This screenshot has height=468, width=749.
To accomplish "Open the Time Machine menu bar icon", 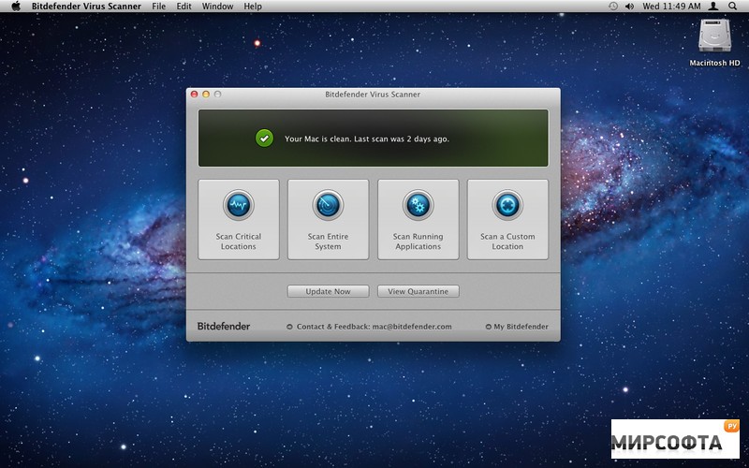I will click(612, 7).
